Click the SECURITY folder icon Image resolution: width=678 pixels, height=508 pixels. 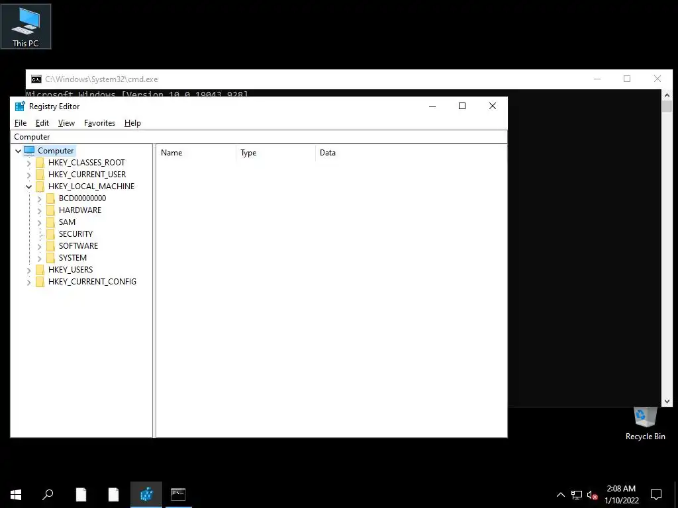50,233
